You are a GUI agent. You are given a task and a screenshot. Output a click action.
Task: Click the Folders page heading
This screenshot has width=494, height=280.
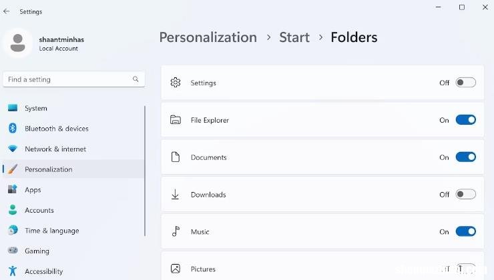(x=354, y=37)
